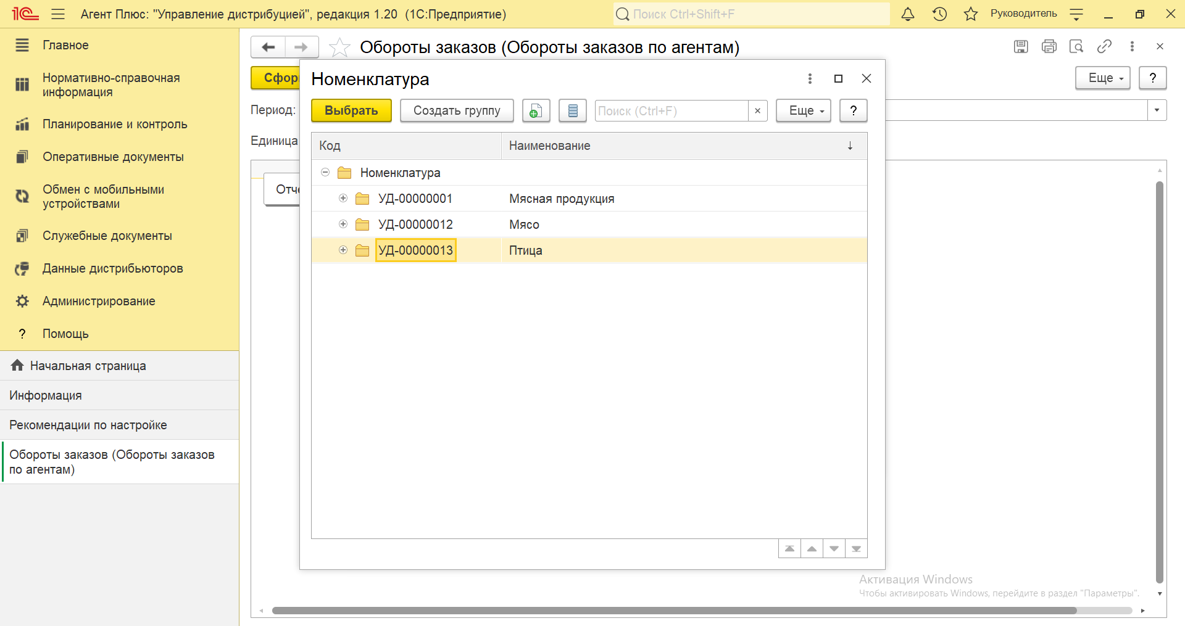The width and height of the screenshot is (1185, 626).
Task: Click the Сформировать report button
Action: point(275,78)
